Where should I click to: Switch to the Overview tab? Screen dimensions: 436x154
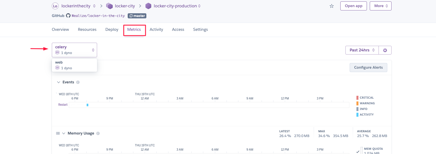click(x=60, y=29)
